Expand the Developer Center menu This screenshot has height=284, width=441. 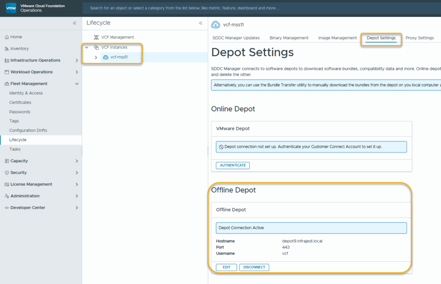point(77,208)
